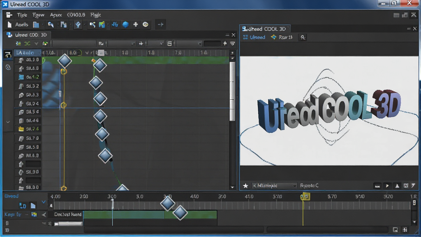Expand the chevron in left vertical sidebar
Image resolution: width=421 pixels, height=237 pixels.
tap(8, 122)
